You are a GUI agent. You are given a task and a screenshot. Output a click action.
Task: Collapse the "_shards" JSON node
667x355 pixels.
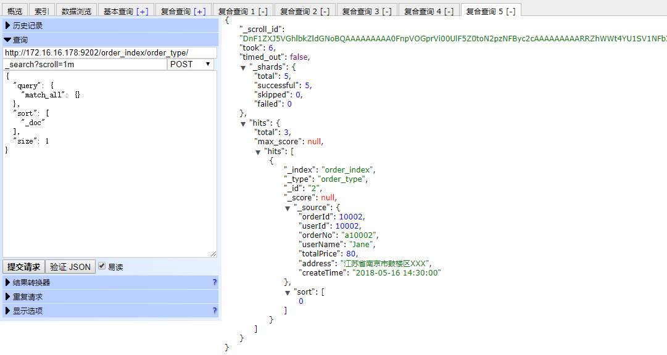243,68
